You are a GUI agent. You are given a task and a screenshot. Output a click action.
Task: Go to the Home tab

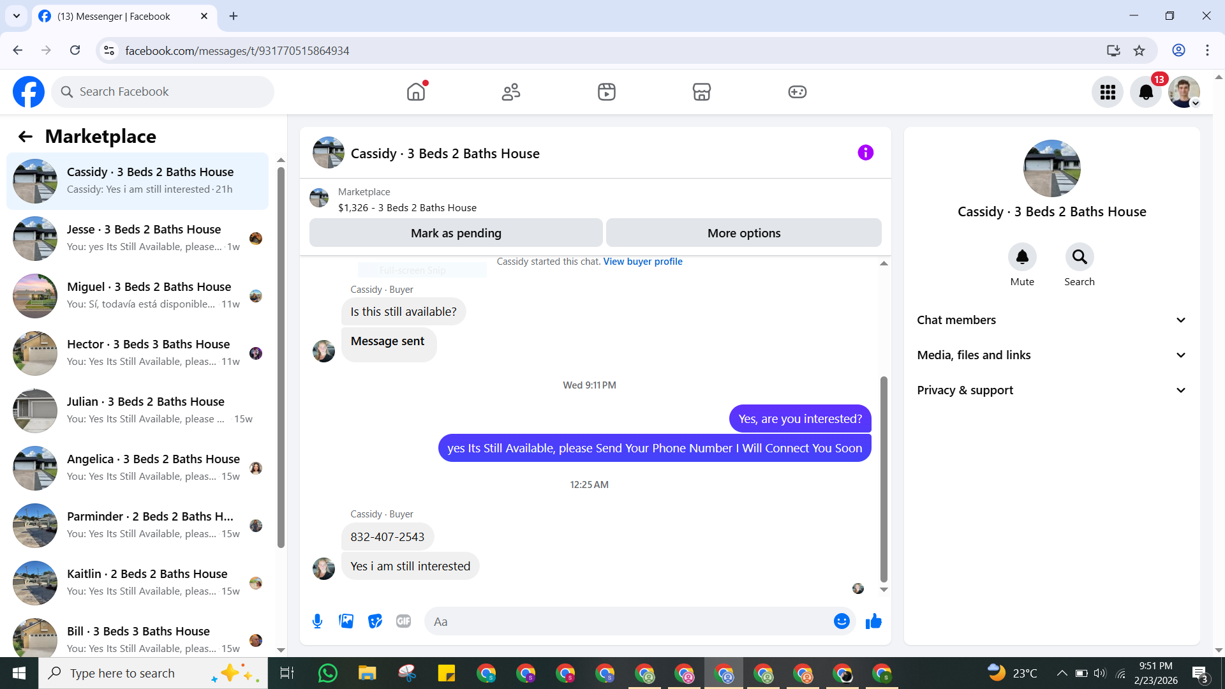coord(416,92)
